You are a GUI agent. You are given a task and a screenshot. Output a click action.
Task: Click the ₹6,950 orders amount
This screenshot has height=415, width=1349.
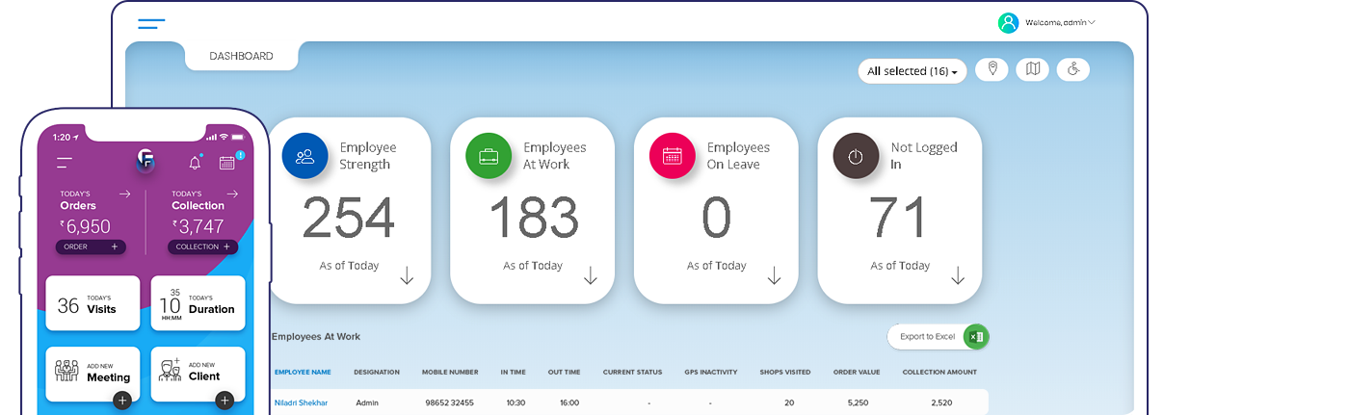[85, 227]
